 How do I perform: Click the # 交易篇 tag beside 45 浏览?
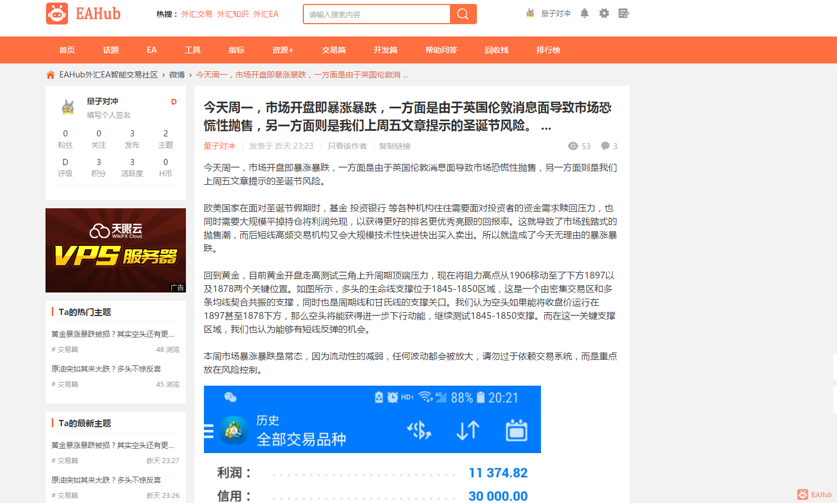tap(65, 385)
